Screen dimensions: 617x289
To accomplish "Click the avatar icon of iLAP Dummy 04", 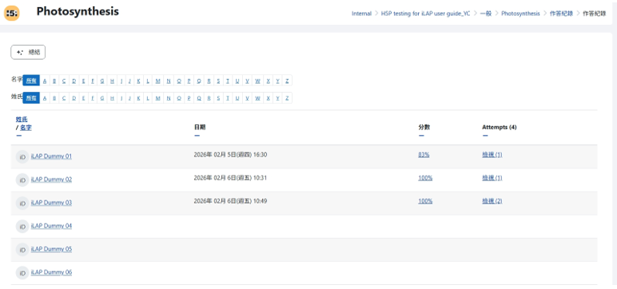I will coord(22,226).
